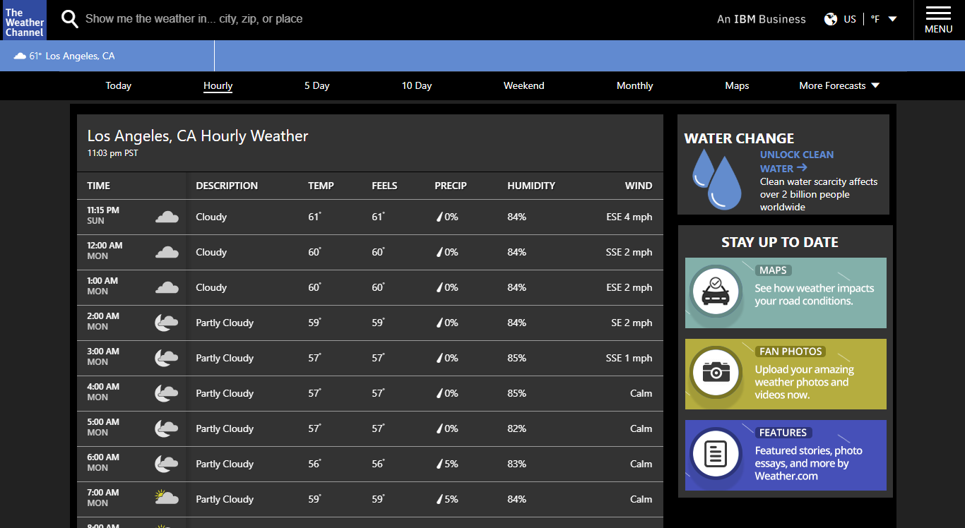Select the Monthly forecast tab
Image resolution: width=965 pixels, height=528 pixels.
[634, 85]
